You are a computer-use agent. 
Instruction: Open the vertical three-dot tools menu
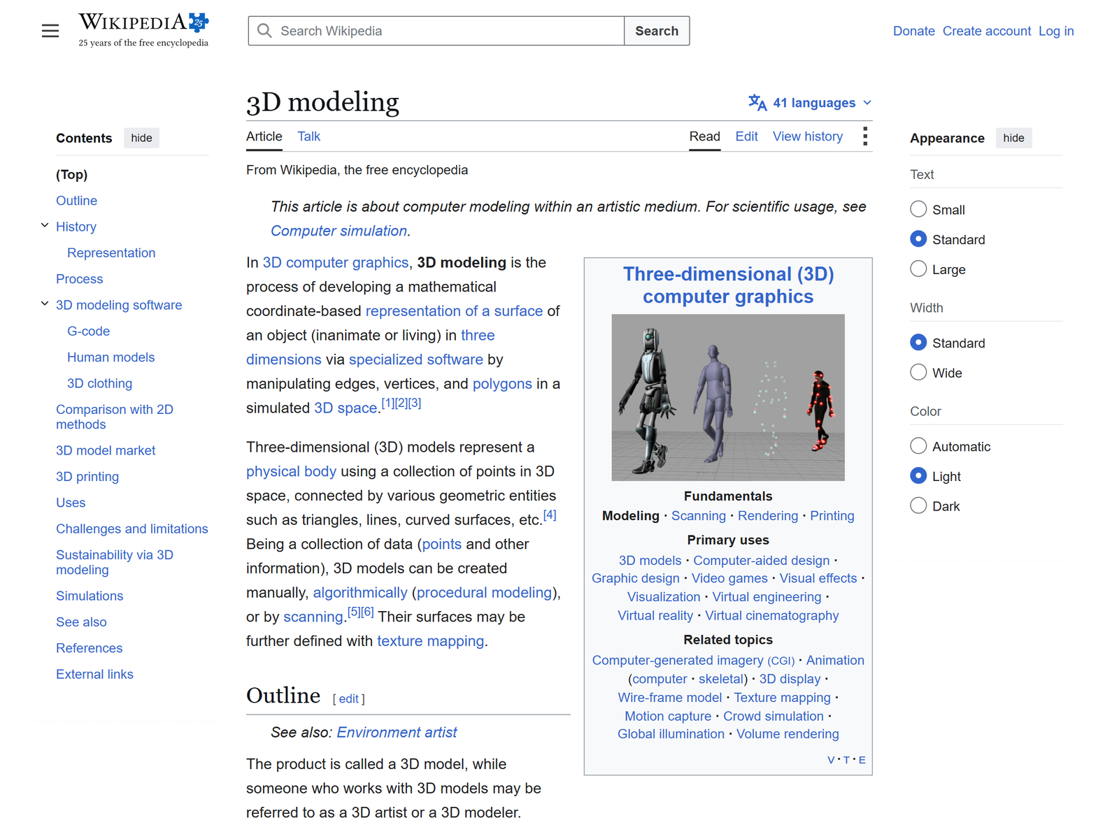click(865, 136)
